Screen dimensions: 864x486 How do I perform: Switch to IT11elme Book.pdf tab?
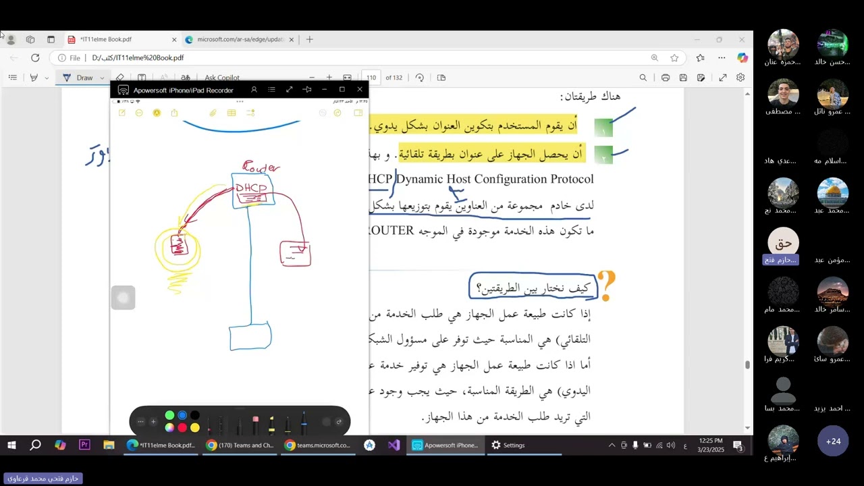click(122, 40)
